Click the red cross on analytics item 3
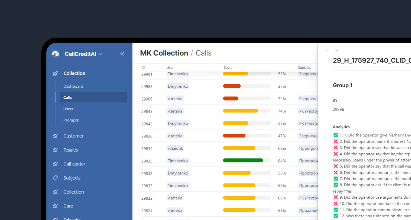 336,148
